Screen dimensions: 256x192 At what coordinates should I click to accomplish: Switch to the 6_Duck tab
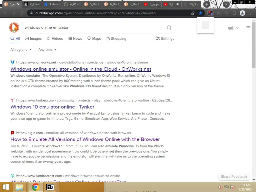point(112,4)
